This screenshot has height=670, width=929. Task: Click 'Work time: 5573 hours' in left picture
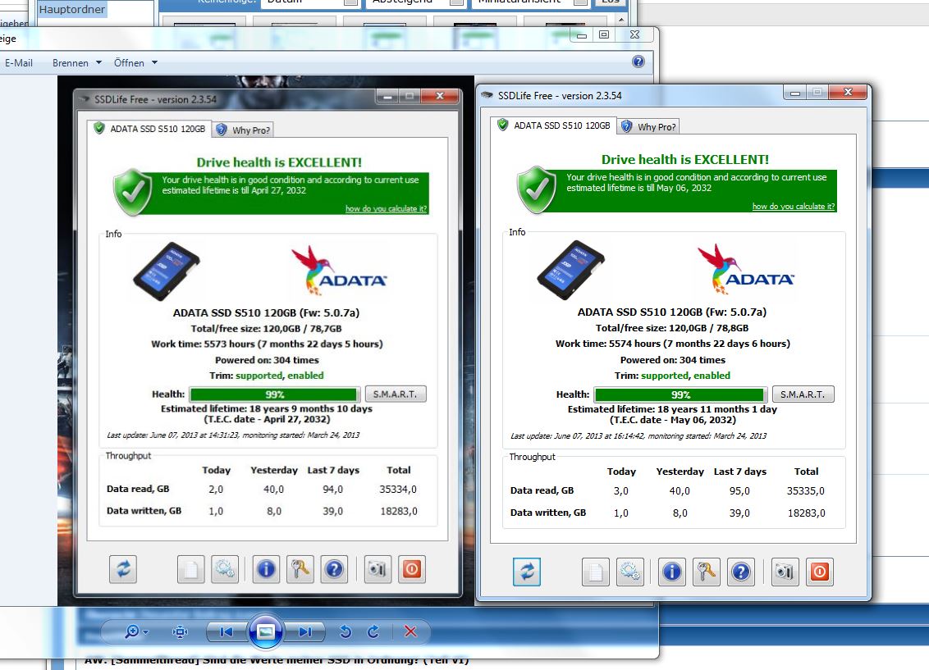coord(267,344)
